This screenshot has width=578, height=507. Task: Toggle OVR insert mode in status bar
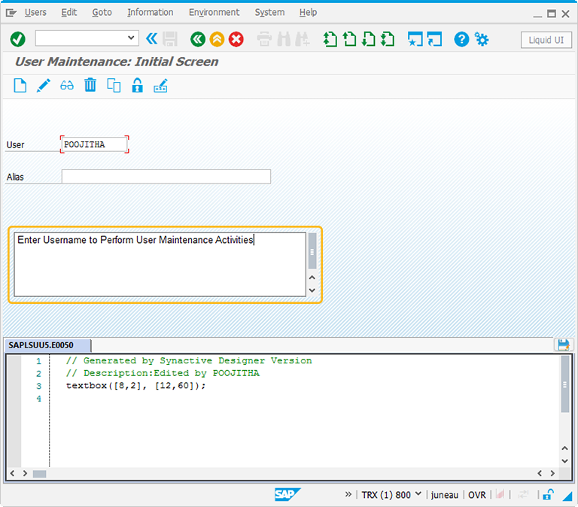coord(477,495)
